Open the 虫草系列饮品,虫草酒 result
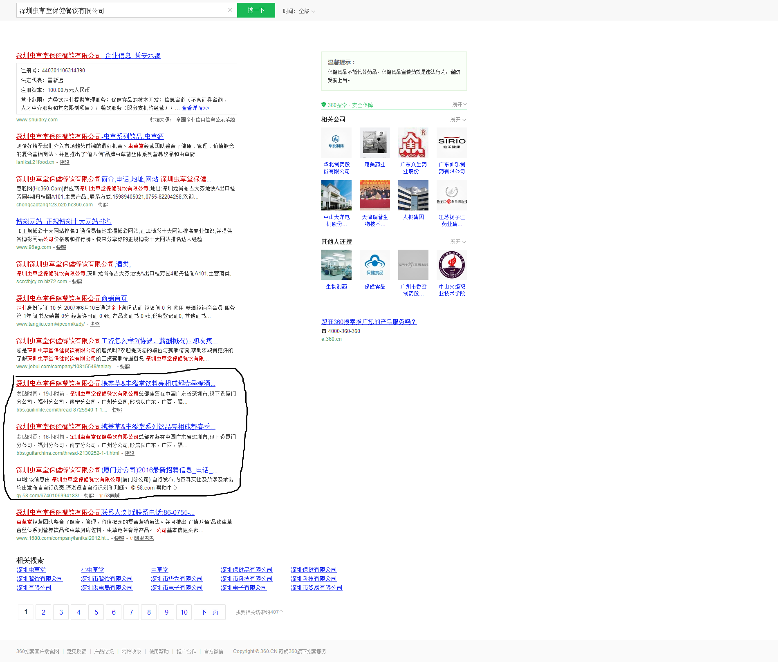The width and height of the screenshot is (778, 662). point(90,136)
